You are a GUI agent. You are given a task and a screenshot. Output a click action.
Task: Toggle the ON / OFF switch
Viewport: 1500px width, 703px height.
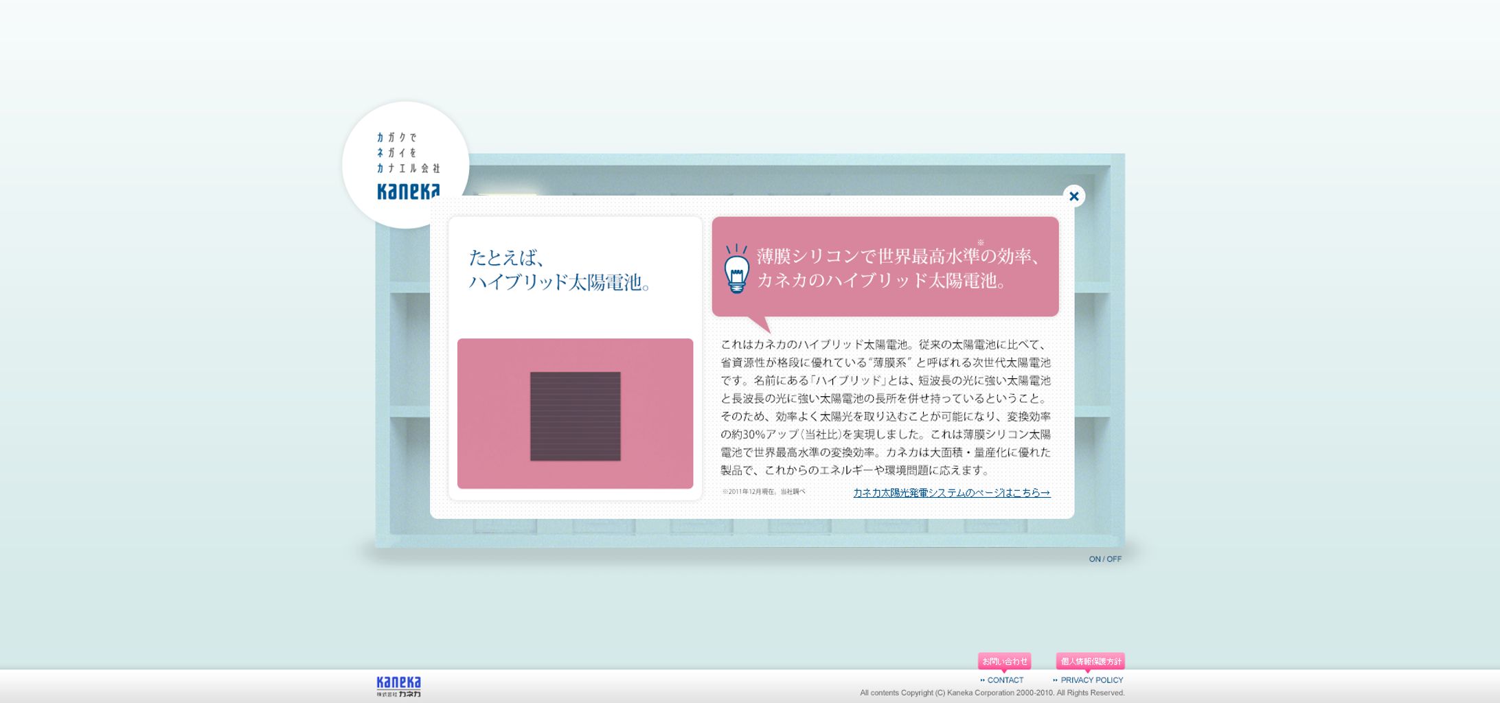(x=1105, y=560)
